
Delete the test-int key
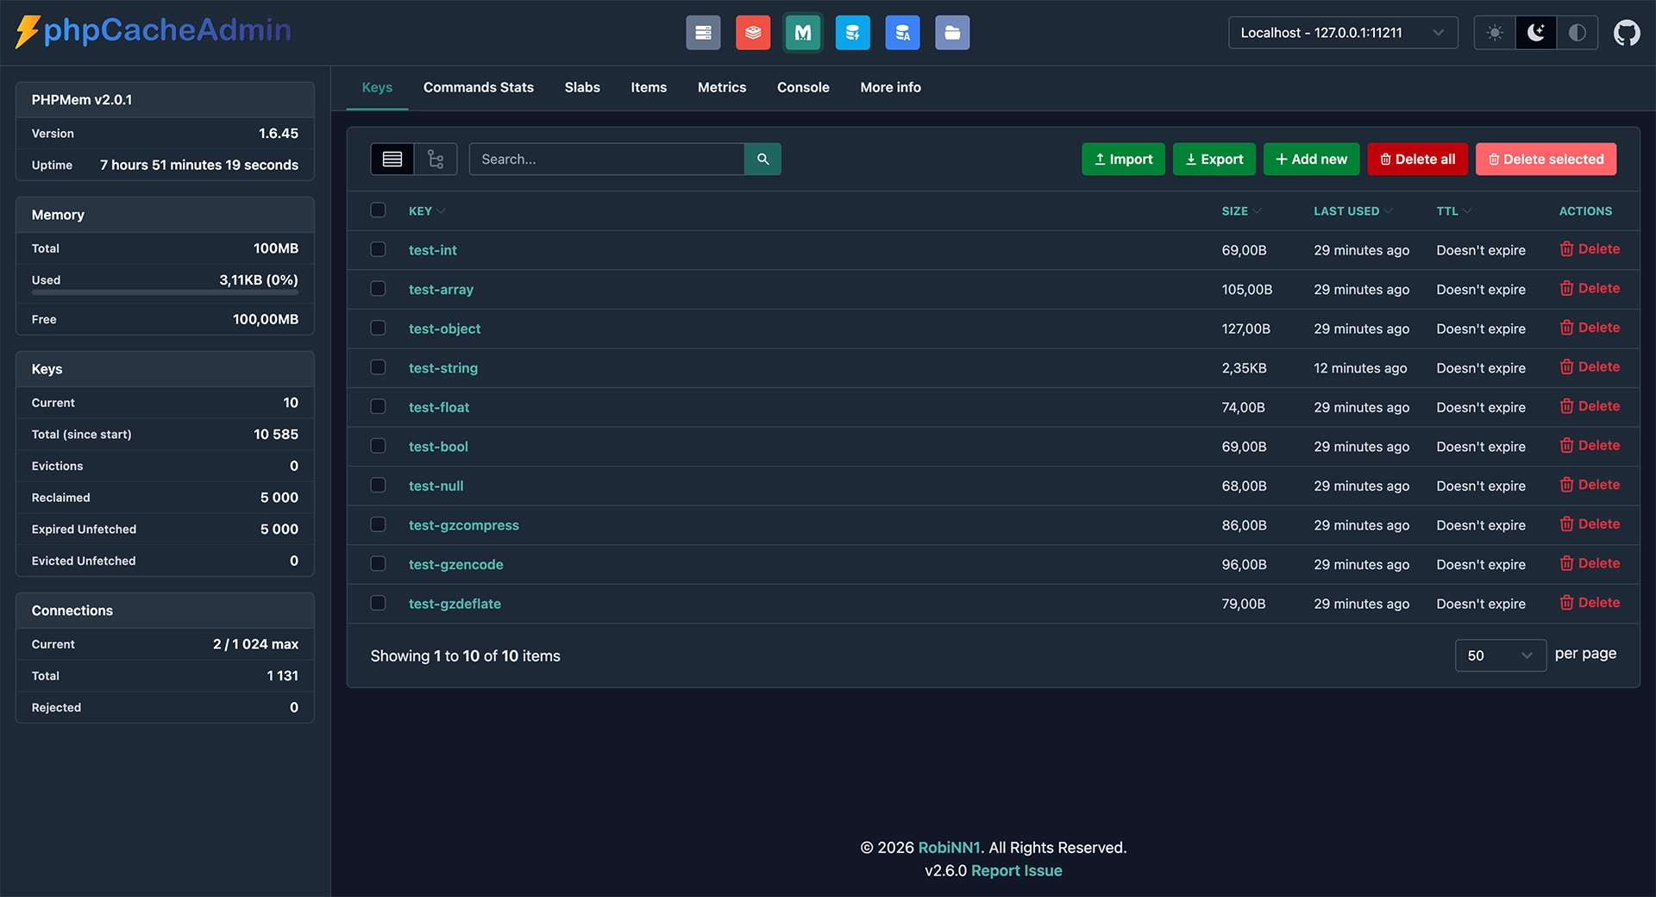click(1590, 249)
